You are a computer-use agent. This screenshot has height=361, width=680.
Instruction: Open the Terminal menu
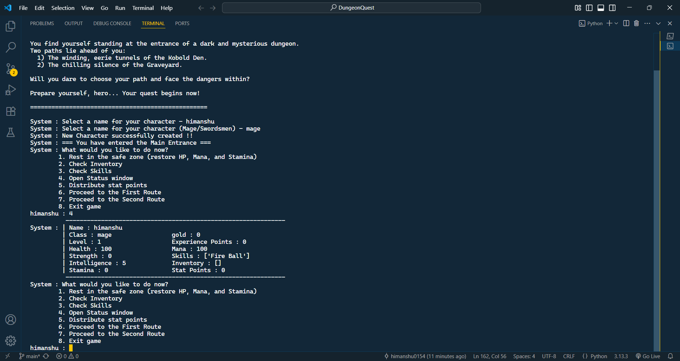tap(143, 8)
